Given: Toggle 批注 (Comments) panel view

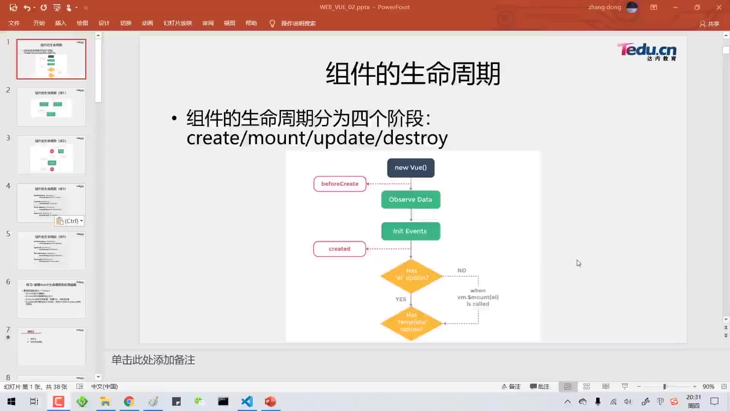Looking at the screenshot, I should coord(540,386).
